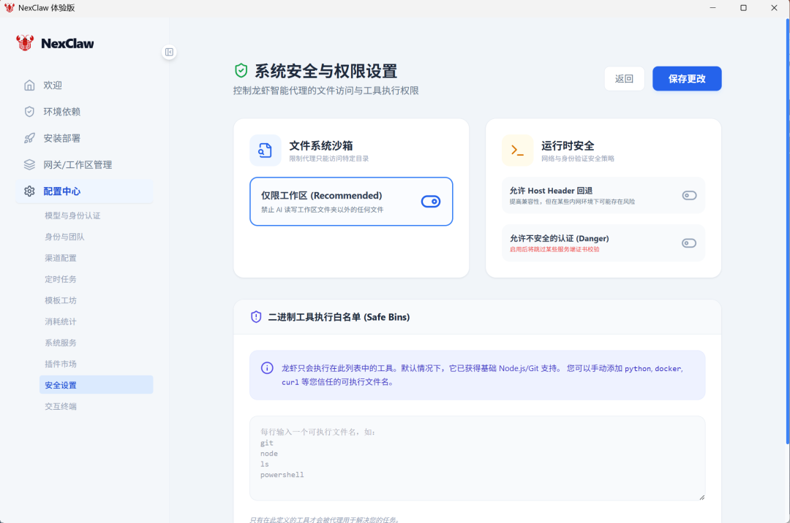
Task: Enable 允许不安全的认证 (Danger) toggle
Action: point(688,243)
